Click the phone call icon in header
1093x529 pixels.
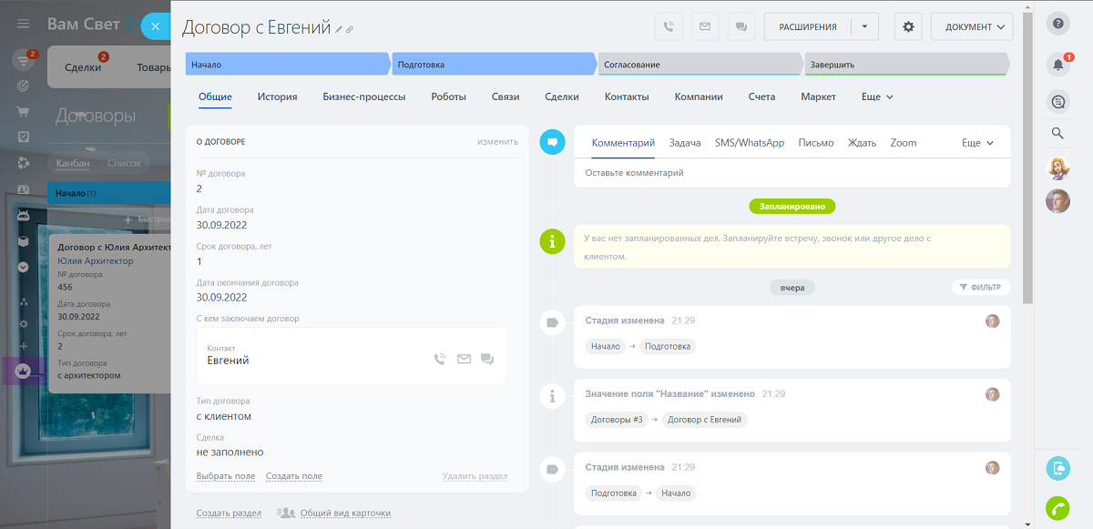click(x=669, y=26)
